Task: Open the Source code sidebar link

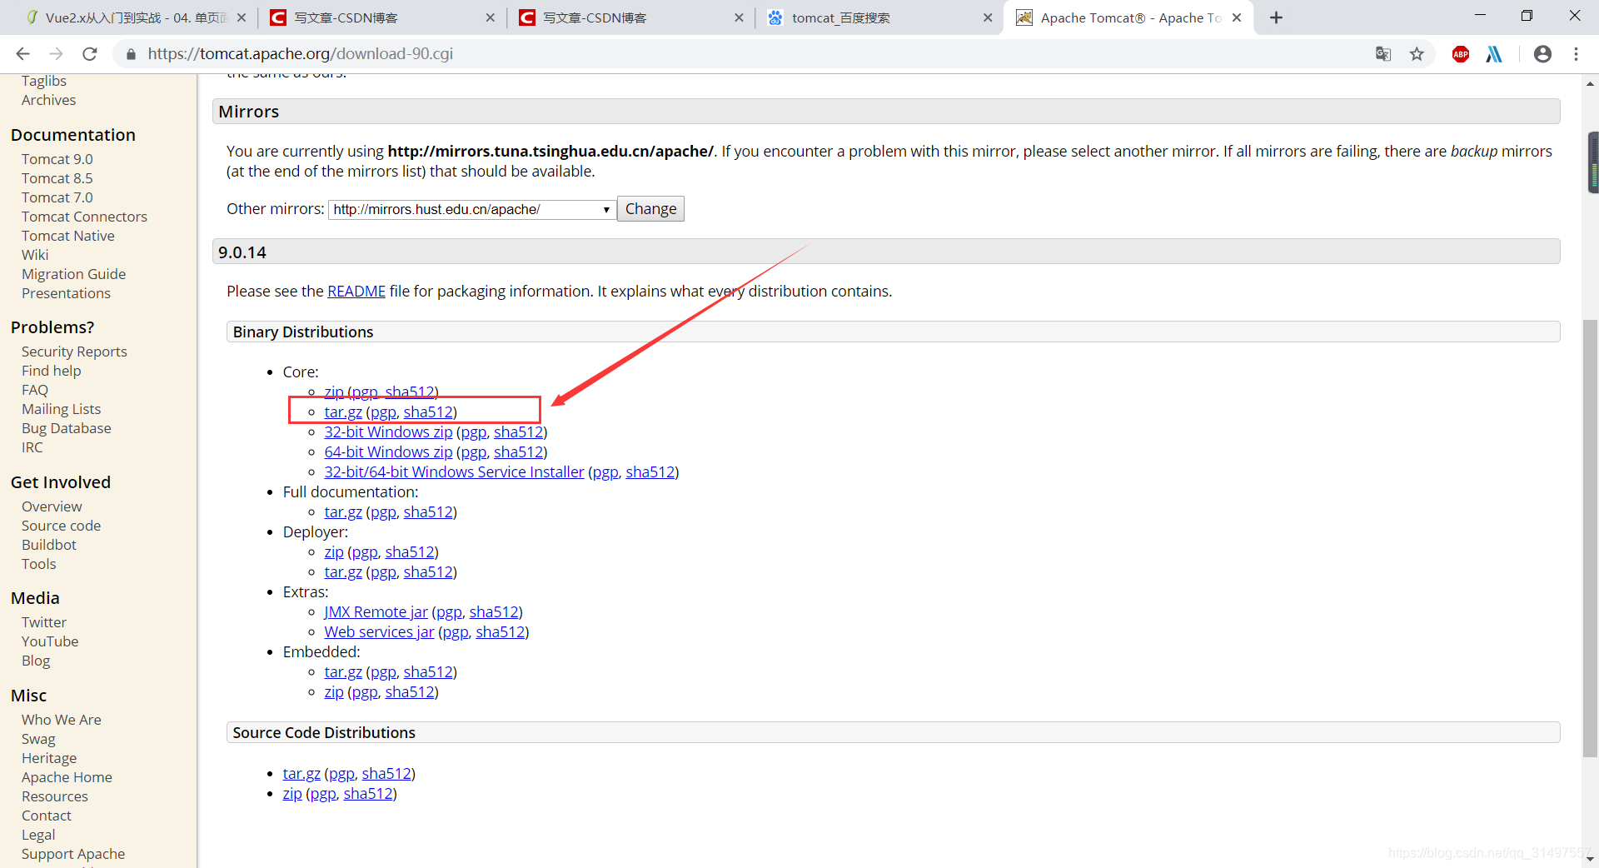Action: tap(61, 526)
